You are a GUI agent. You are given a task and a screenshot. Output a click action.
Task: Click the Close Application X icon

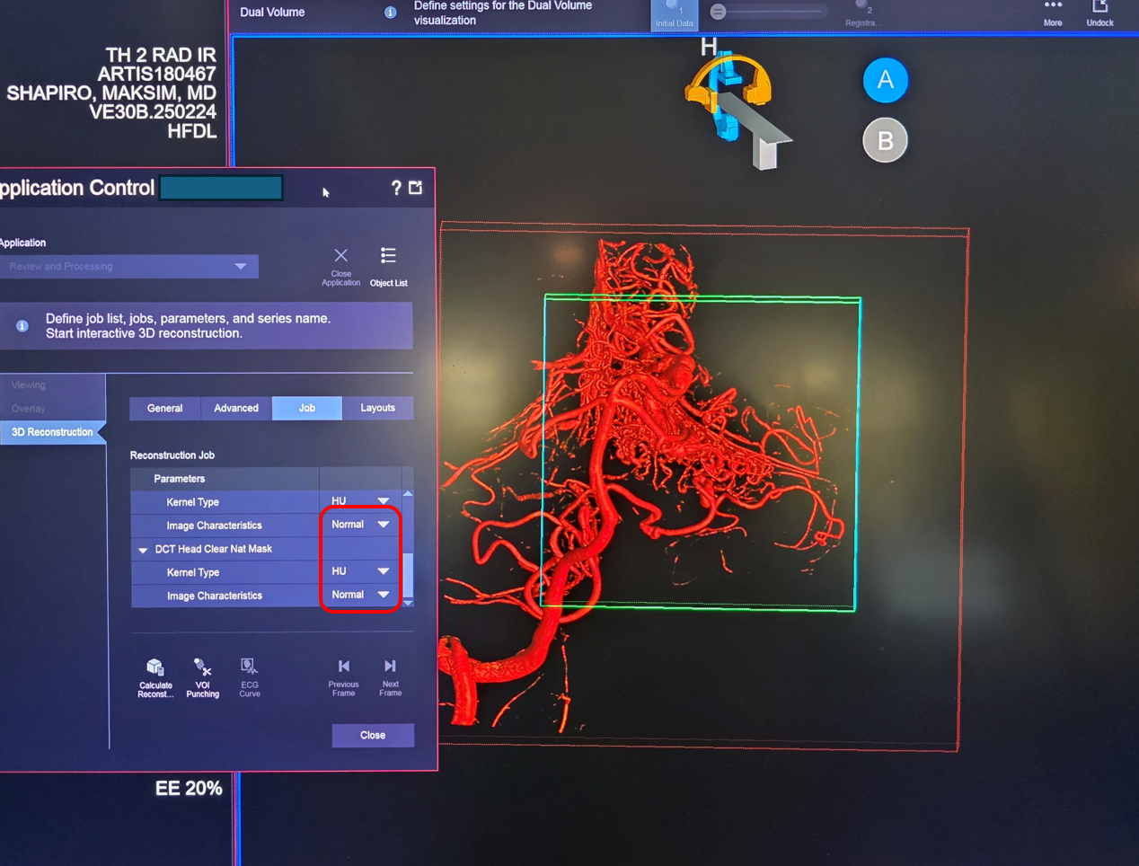point(340,257)
